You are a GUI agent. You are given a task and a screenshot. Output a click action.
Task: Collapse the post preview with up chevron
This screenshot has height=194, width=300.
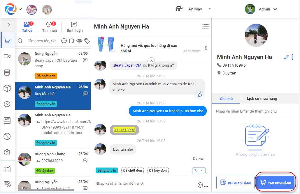(x=151, y=61)
